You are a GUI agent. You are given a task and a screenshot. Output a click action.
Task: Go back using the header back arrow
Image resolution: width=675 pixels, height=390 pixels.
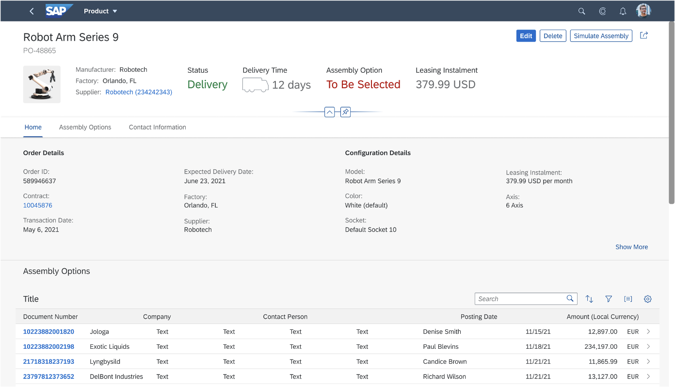32,11
